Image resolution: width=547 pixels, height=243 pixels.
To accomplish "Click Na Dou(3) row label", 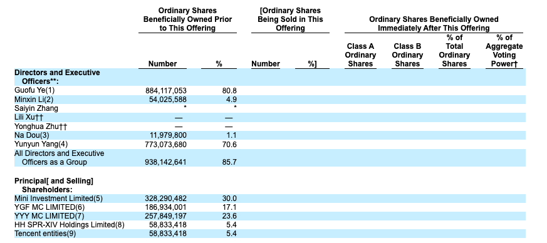I will [x=32, y=135].
